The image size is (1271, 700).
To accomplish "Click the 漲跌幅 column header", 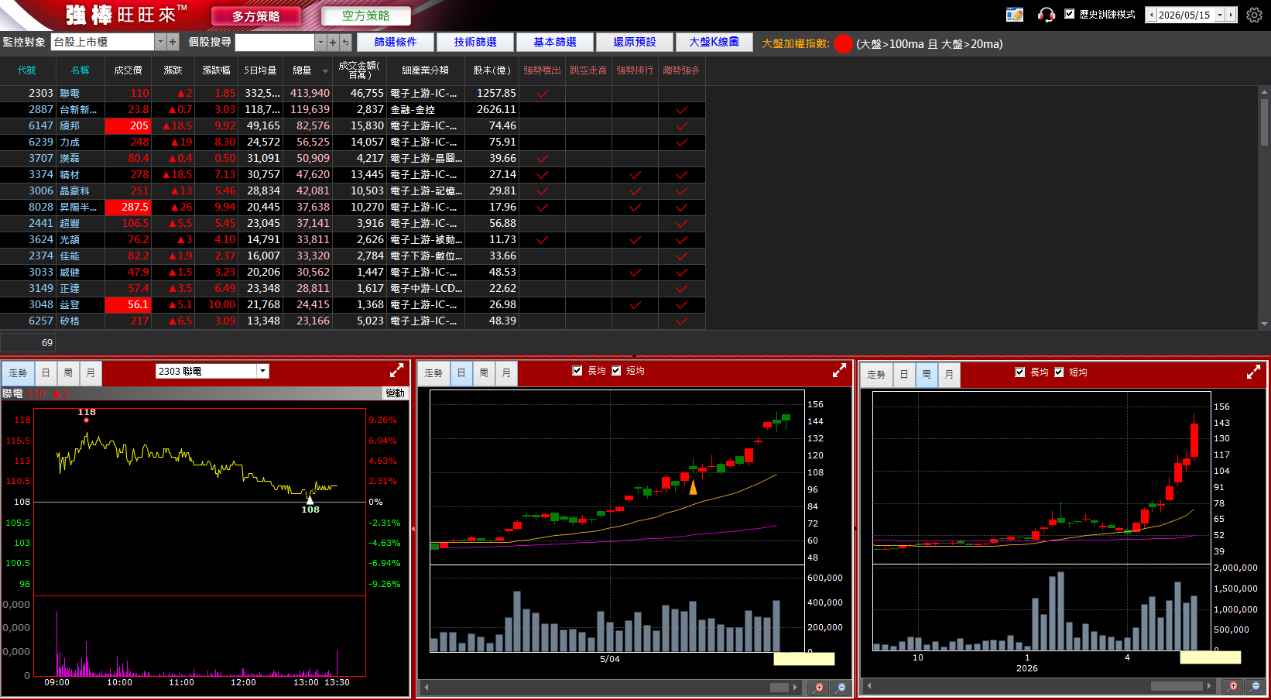I will 217,70.
